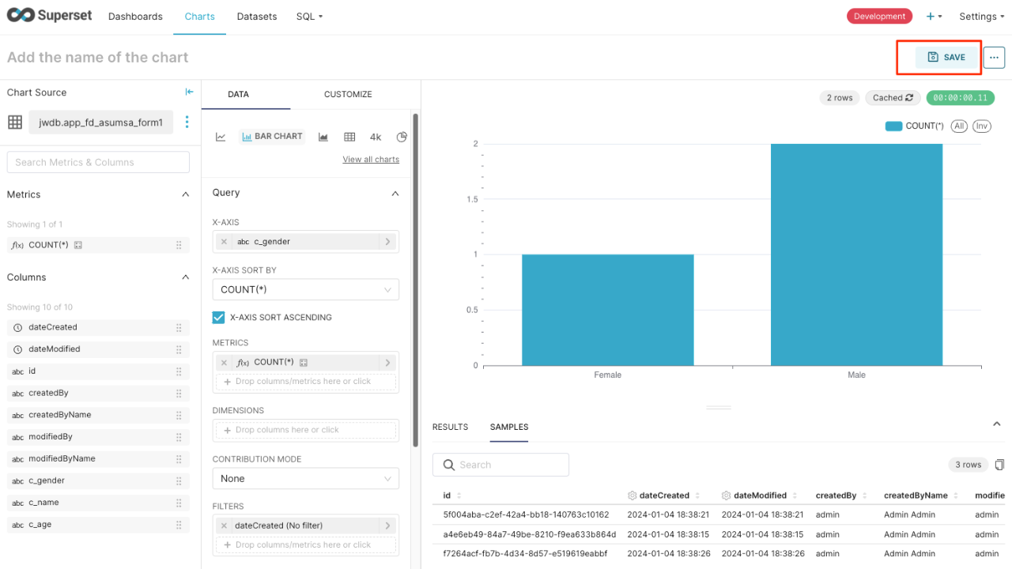
Task: Switch to the Customize tab
Action: click(348, 94)
